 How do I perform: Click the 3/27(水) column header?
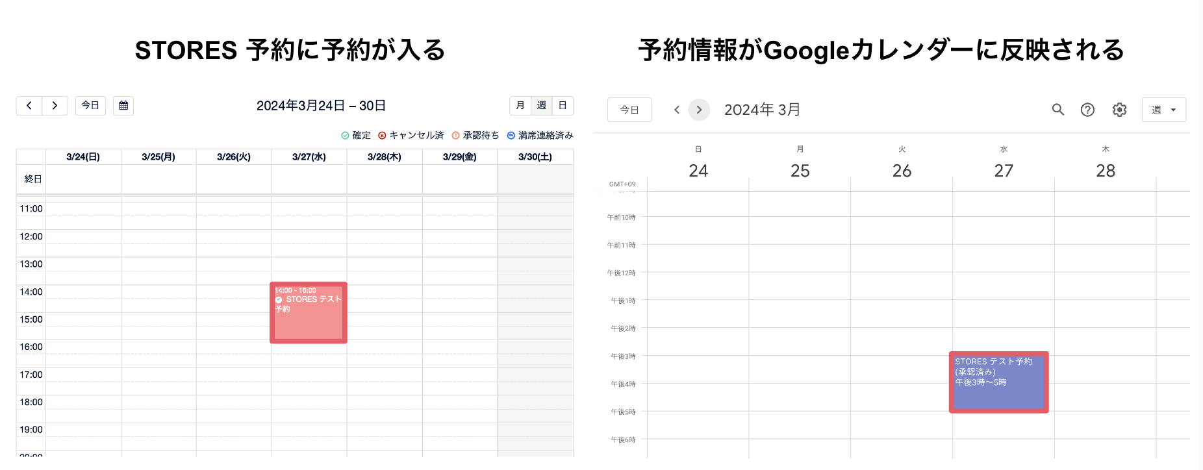pyautogui.click(x=309, y=157)
